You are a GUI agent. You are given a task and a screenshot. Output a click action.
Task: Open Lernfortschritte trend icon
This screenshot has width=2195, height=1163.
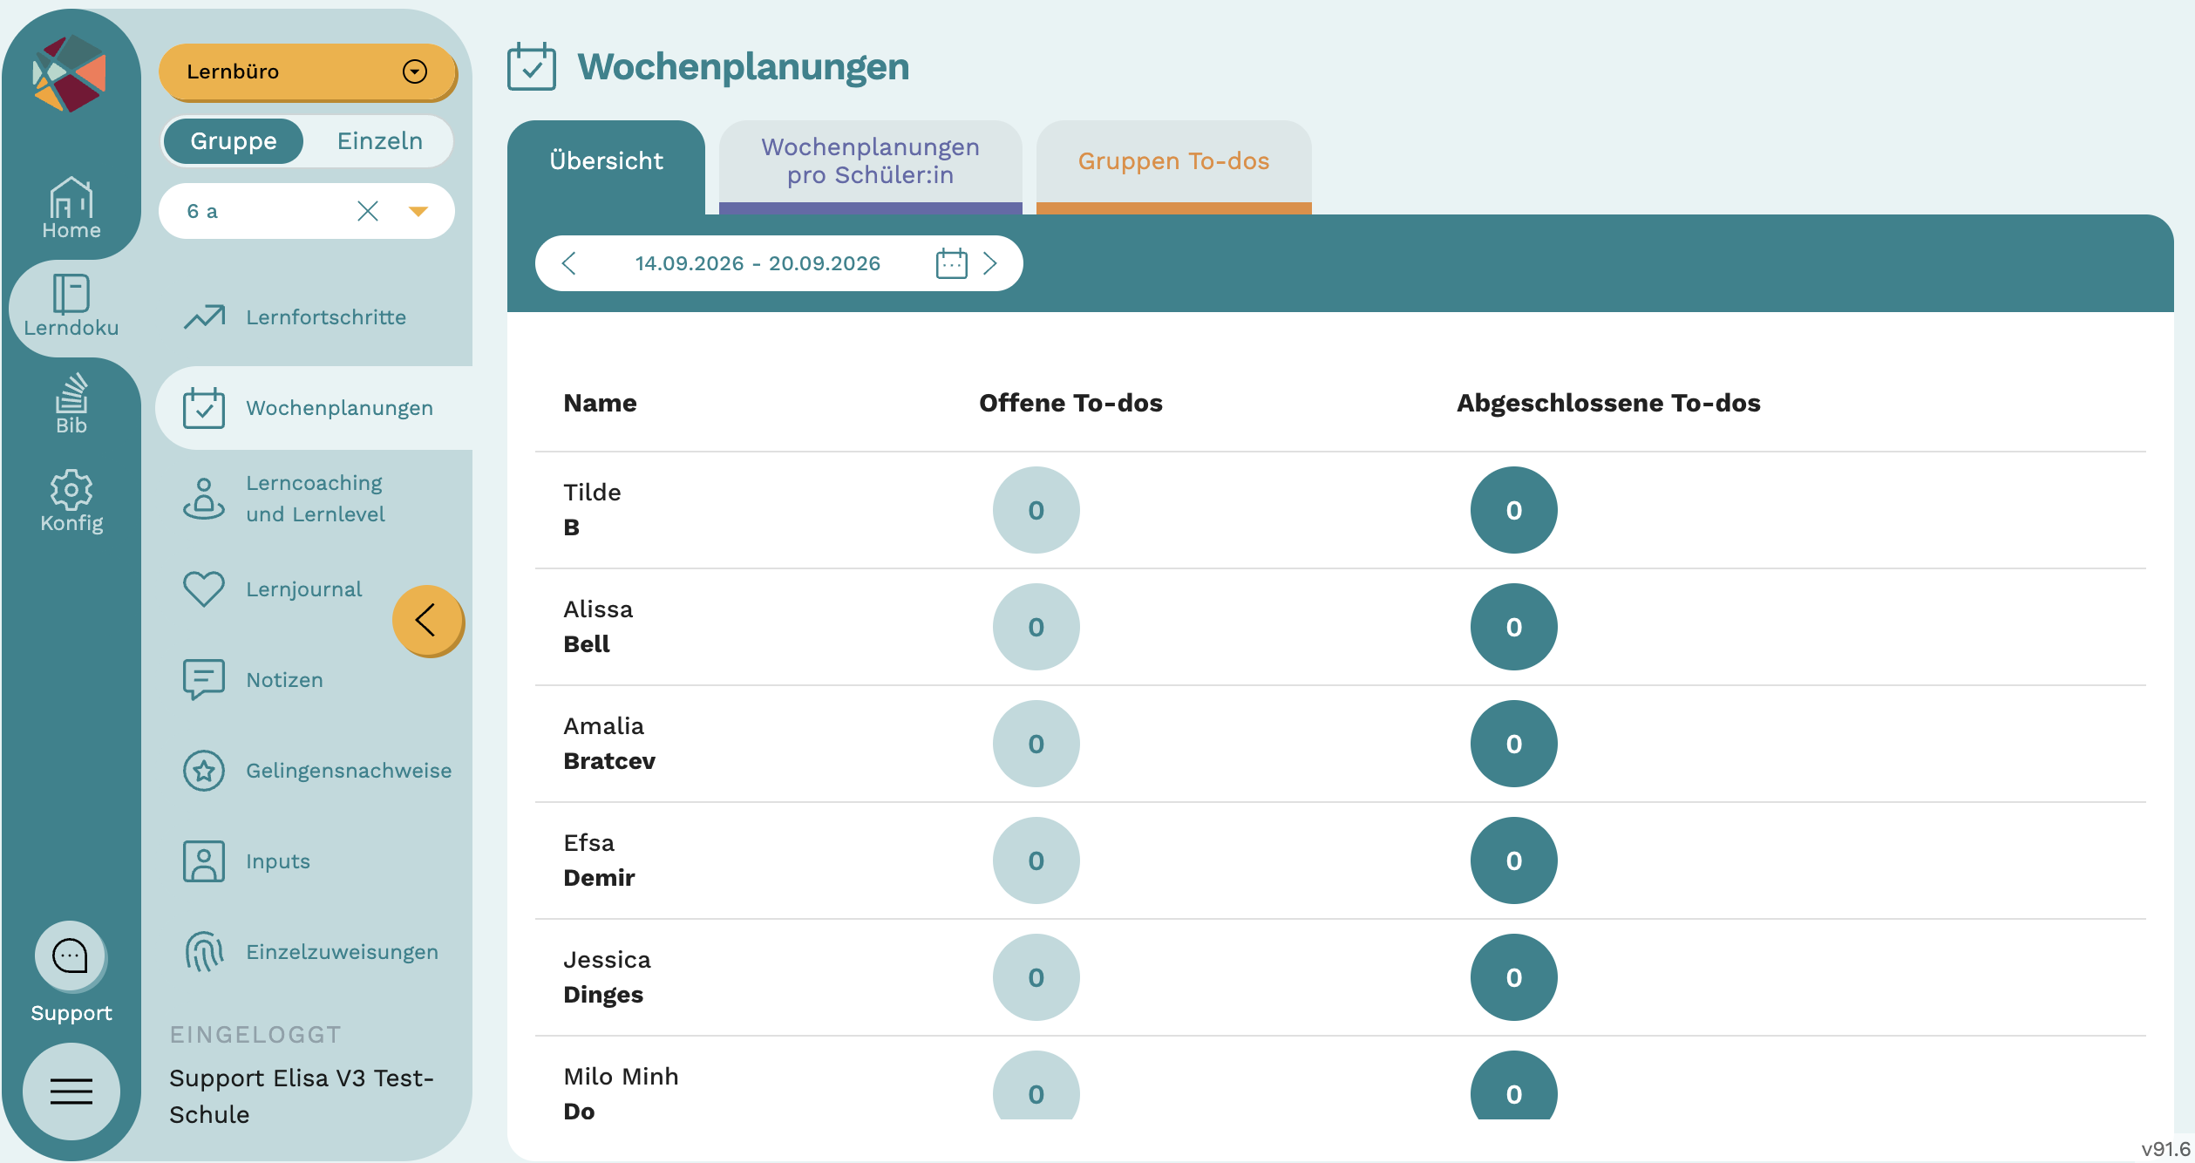point(204,317)
